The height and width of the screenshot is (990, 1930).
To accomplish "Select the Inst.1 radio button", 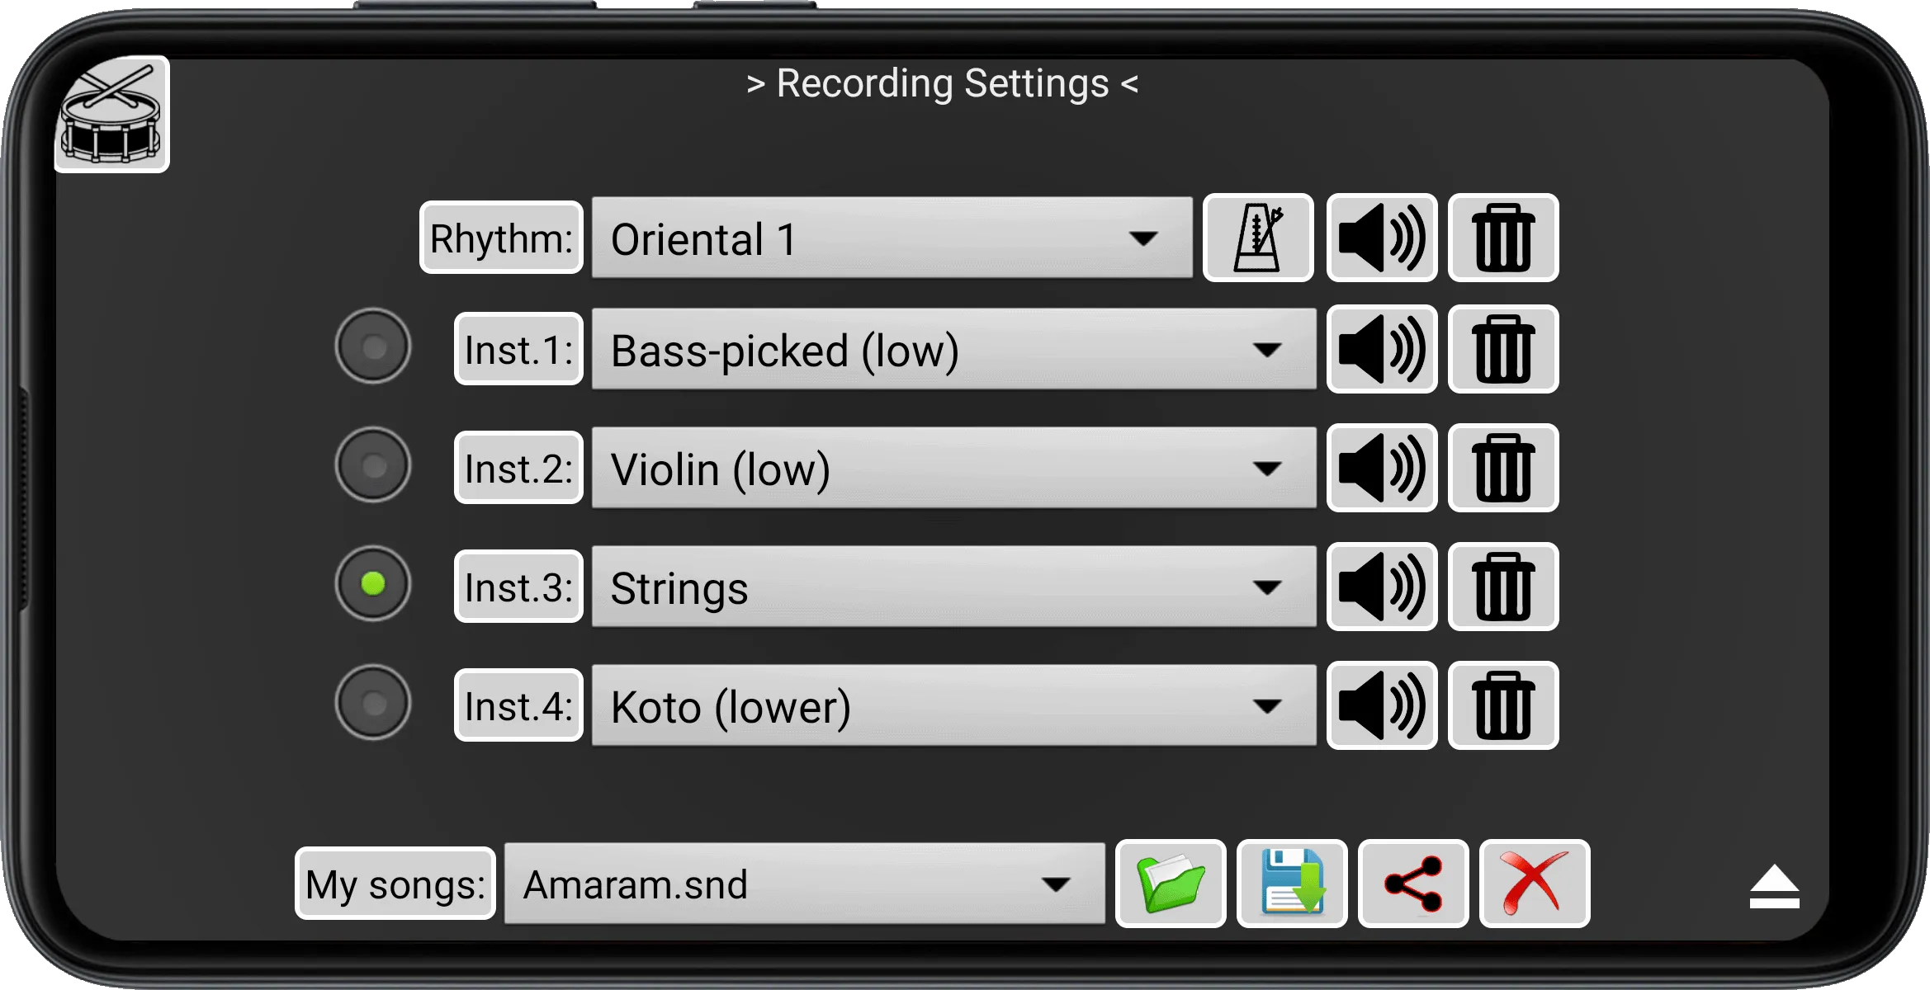I will [x=373, y=346].
